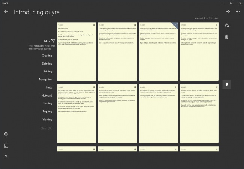This screenshot has height=169, width=244.
Task: Click lock icon on 'The contents of a notepad'
Action: tap(176, 87)
